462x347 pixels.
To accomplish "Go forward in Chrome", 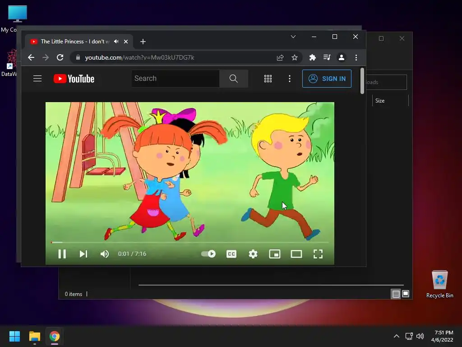I will tap(46, 57).
